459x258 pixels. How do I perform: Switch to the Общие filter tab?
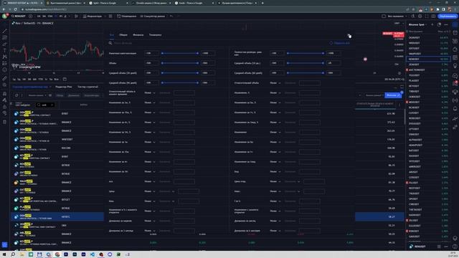click(x=123, y=35)
